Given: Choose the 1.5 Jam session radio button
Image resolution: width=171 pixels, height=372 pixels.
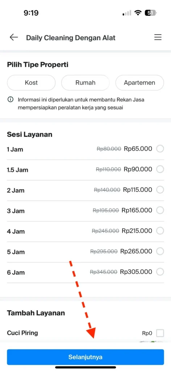Looking at the screenshot, I should coord(160,169).
